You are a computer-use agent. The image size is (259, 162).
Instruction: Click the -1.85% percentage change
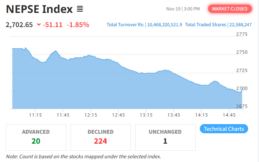point(78,25)
